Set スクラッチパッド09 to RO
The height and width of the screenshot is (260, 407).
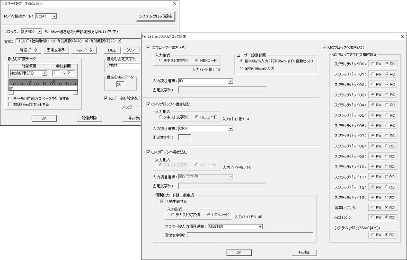(x=387, y=156)
